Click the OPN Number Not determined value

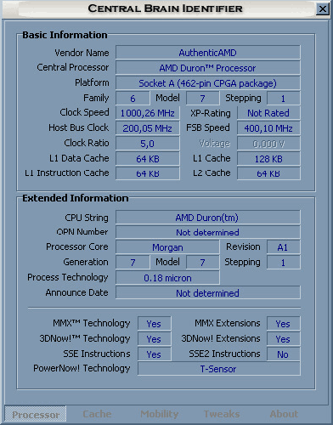coord(208,232)
